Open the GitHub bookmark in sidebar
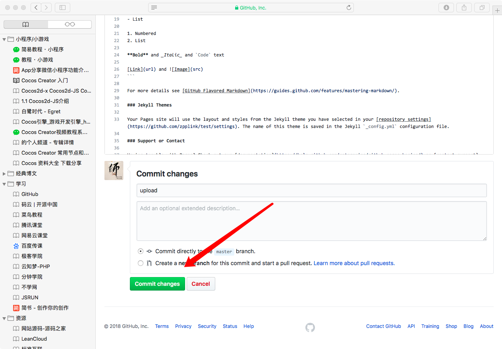Screen dimensions: 502x349 pos(30,194)
